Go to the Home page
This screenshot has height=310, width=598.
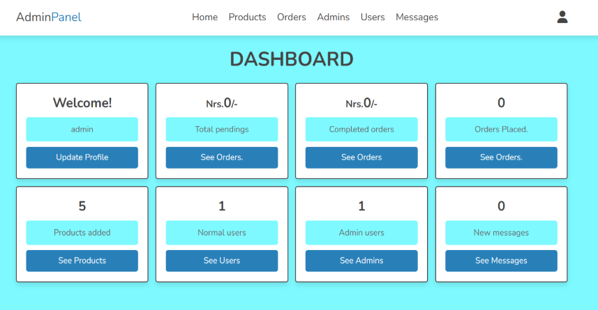pyautogui.click(x=204, y=17)
